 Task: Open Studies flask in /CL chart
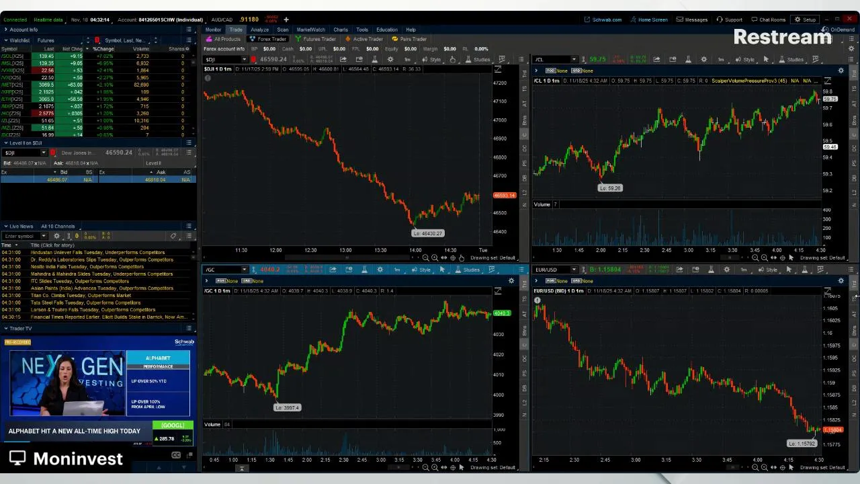(791, 59)
